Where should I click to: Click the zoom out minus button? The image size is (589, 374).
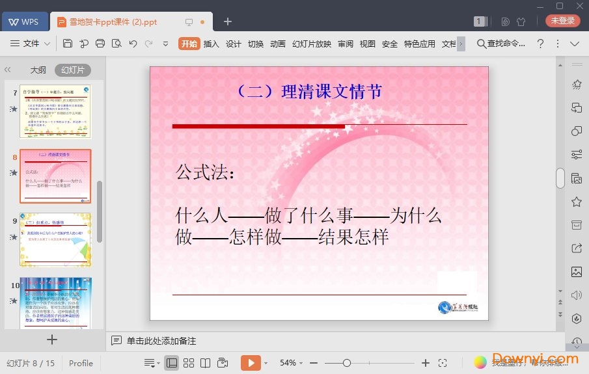pos(314,363)
